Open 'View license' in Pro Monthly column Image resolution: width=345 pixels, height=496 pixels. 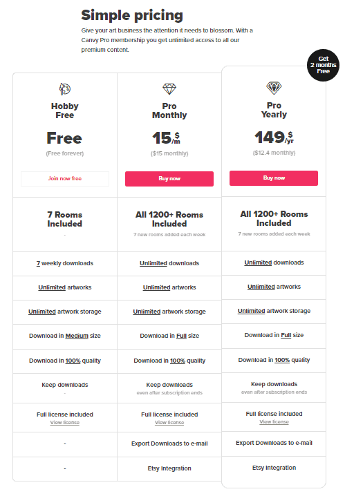pyautogui.click(x=169, y=423)
